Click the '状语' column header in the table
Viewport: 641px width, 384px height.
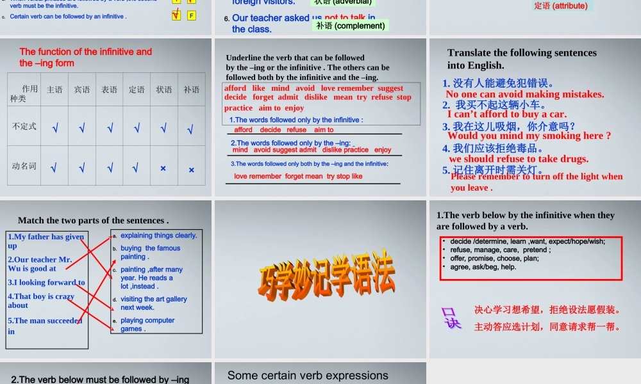pos(164,90)
